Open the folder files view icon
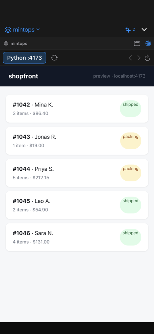This screenshot has height=334, width=154. tap(137, 43)
